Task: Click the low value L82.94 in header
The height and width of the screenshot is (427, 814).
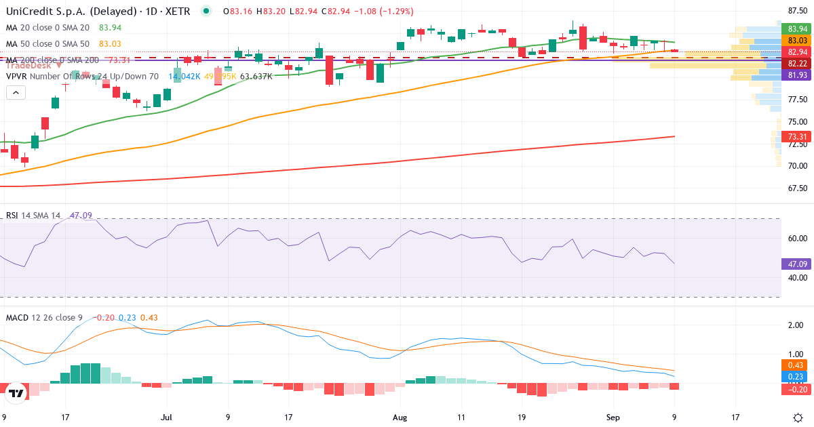Action: [x=304, y=12]
